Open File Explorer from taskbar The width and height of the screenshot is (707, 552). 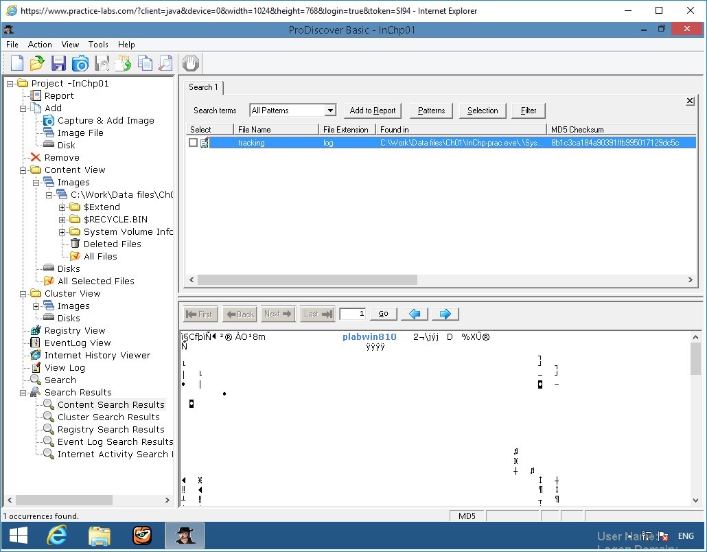100,536
